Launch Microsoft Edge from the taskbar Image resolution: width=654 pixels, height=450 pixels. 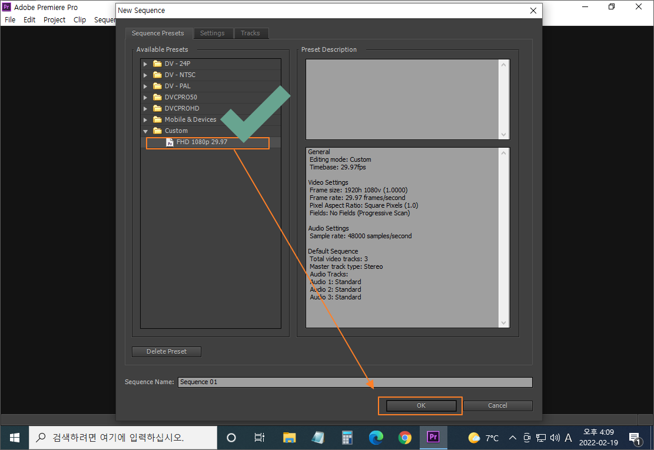376,438
